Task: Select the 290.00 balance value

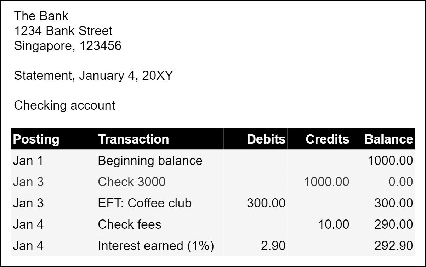Action: (393, 224)
